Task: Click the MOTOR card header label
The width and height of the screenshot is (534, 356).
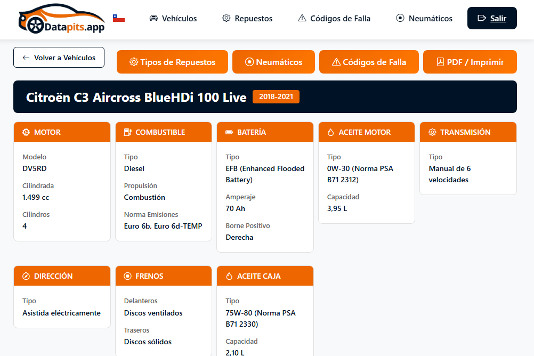Action: click(47, 132)
